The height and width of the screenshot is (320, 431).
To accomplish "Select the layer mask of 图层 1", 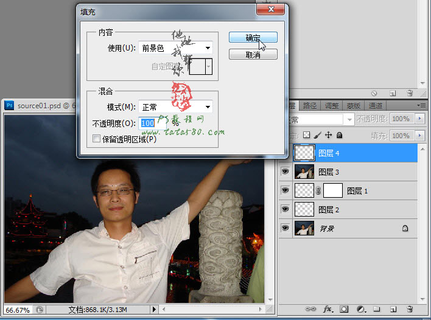I will pyautogui.click(x=333, y=190).
